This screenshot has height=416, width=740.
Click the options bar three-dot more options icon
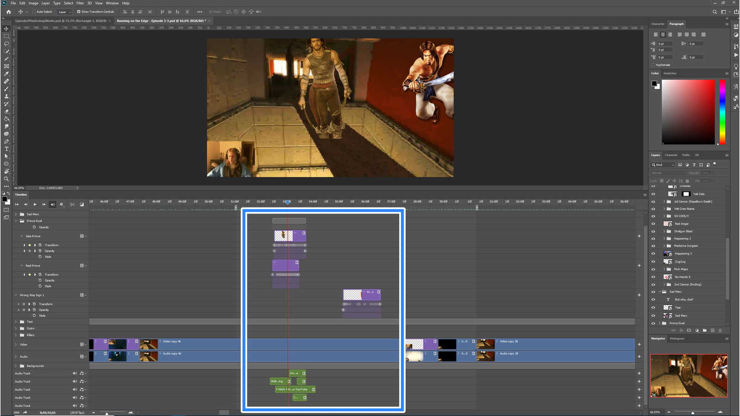tap(199, 12)
